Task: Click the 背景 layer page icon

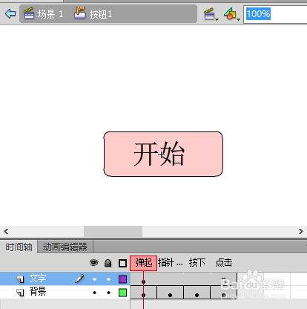Action: coord(20,293)
